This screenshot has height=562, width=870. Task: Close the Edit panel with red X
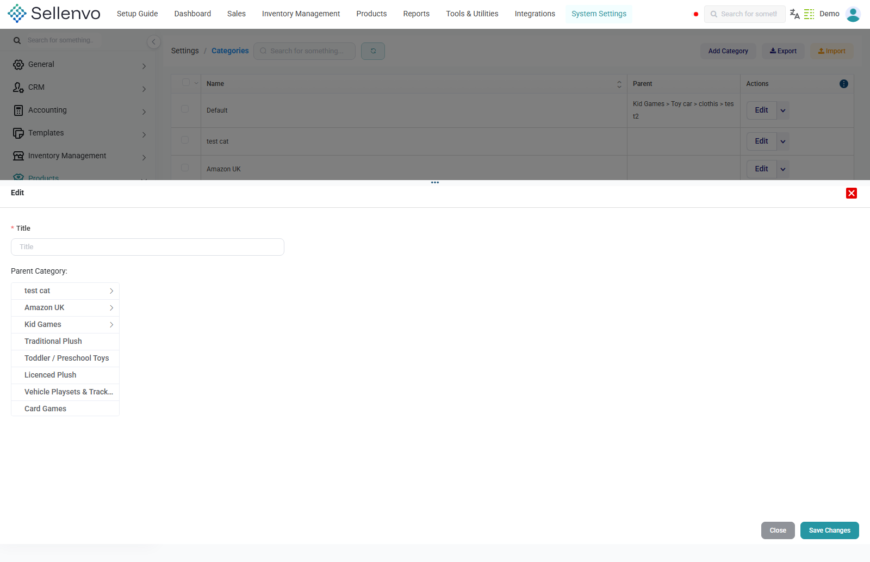pos(852,193)
